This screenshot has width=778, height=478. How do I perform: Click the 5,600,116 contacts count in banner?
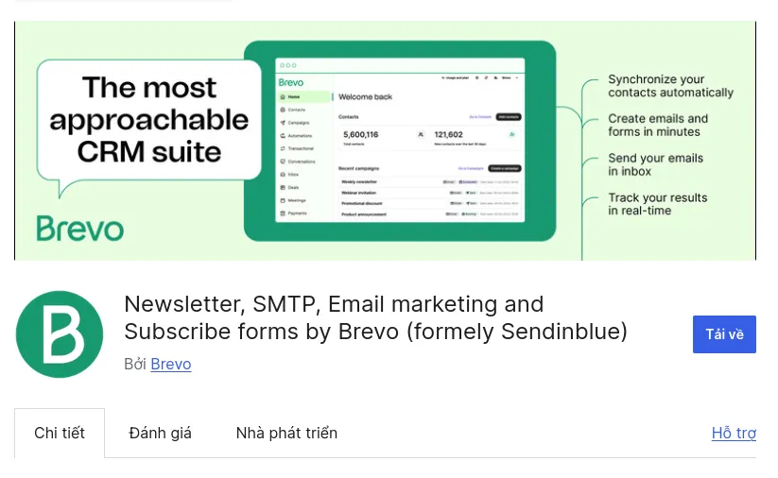[x=361, y=134]
